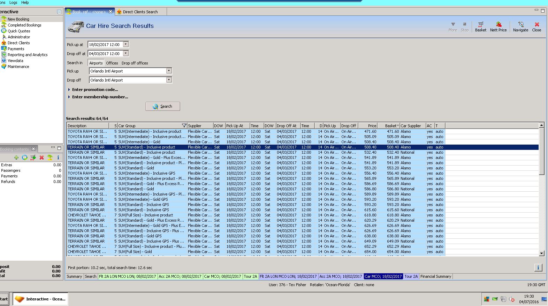The width and height of the screenshot is (548, 306).
Task: Click the clock icon in Booking contents
Action: [25, 158]
